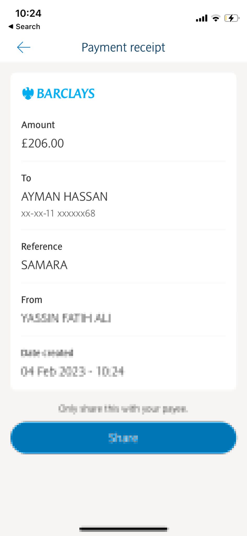Tap the home indicator bar
This screenshot has height=536, width=247.
(x=123, y=529)
